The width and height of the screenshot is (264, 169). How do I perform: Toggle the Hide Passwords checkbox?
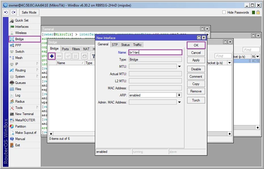tap(224, 12)
